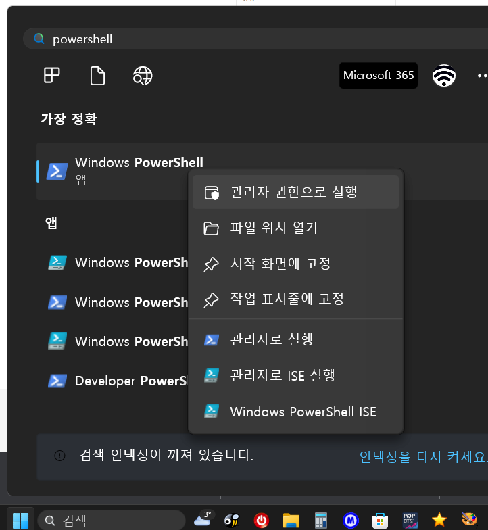Open the Microsoft 365 button

click(379, 75)
